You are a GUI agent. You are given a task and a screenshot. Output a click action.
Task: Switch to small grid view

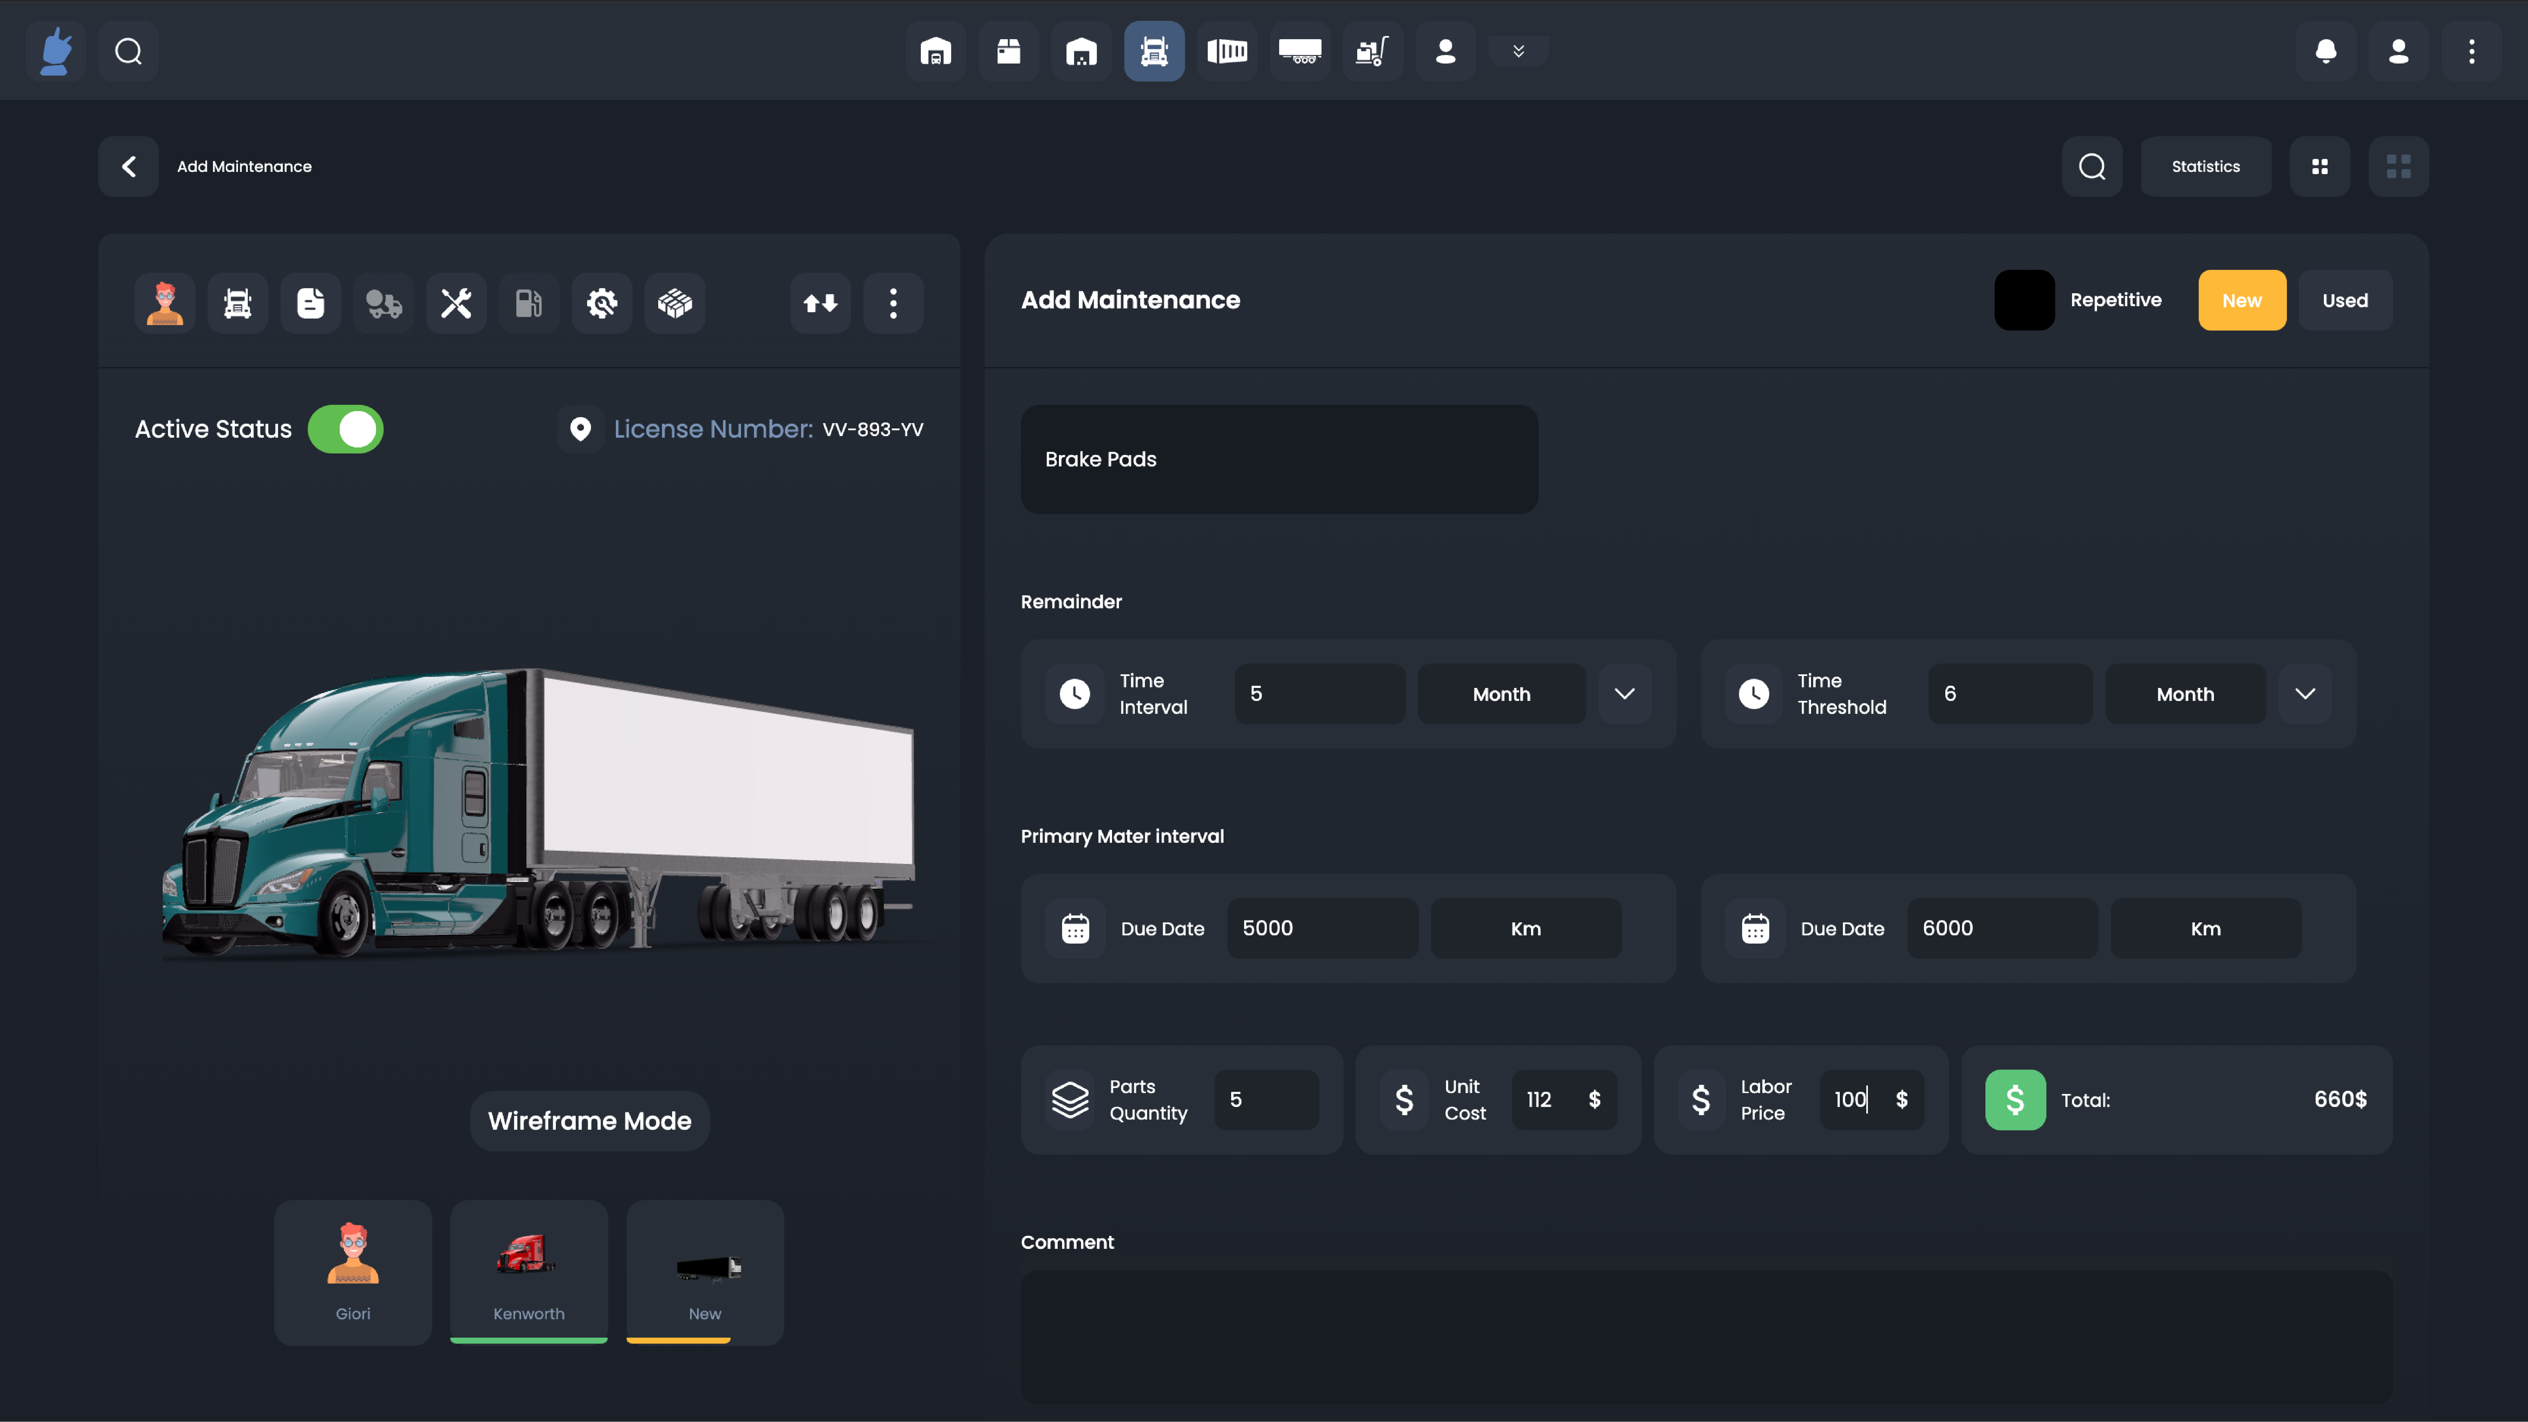coord(2320,167)
